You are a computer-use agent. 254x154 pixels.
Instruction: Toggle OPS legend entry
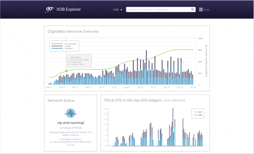pos(197,115)
